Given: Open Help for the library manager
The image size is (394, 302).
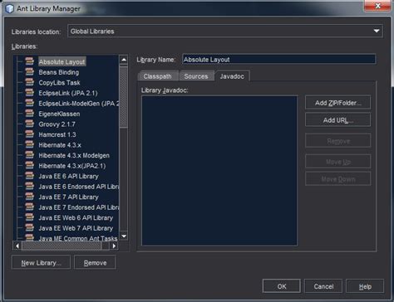Looking at the screenshot, I should click(365, 286).
